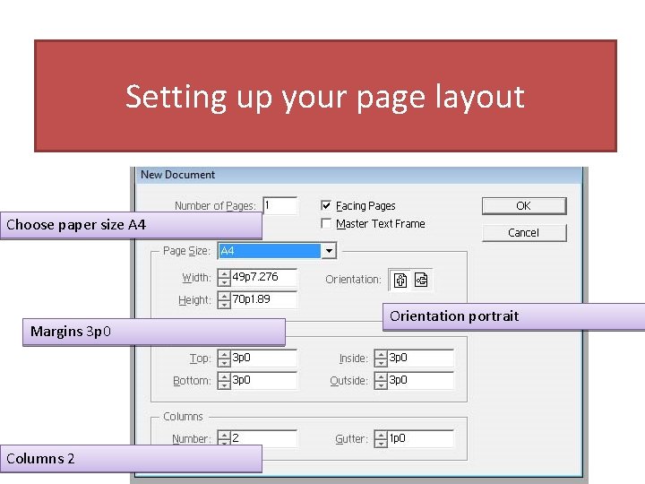
Task: Open the Page Size dropdown arrow
Action: click(329, 251)
